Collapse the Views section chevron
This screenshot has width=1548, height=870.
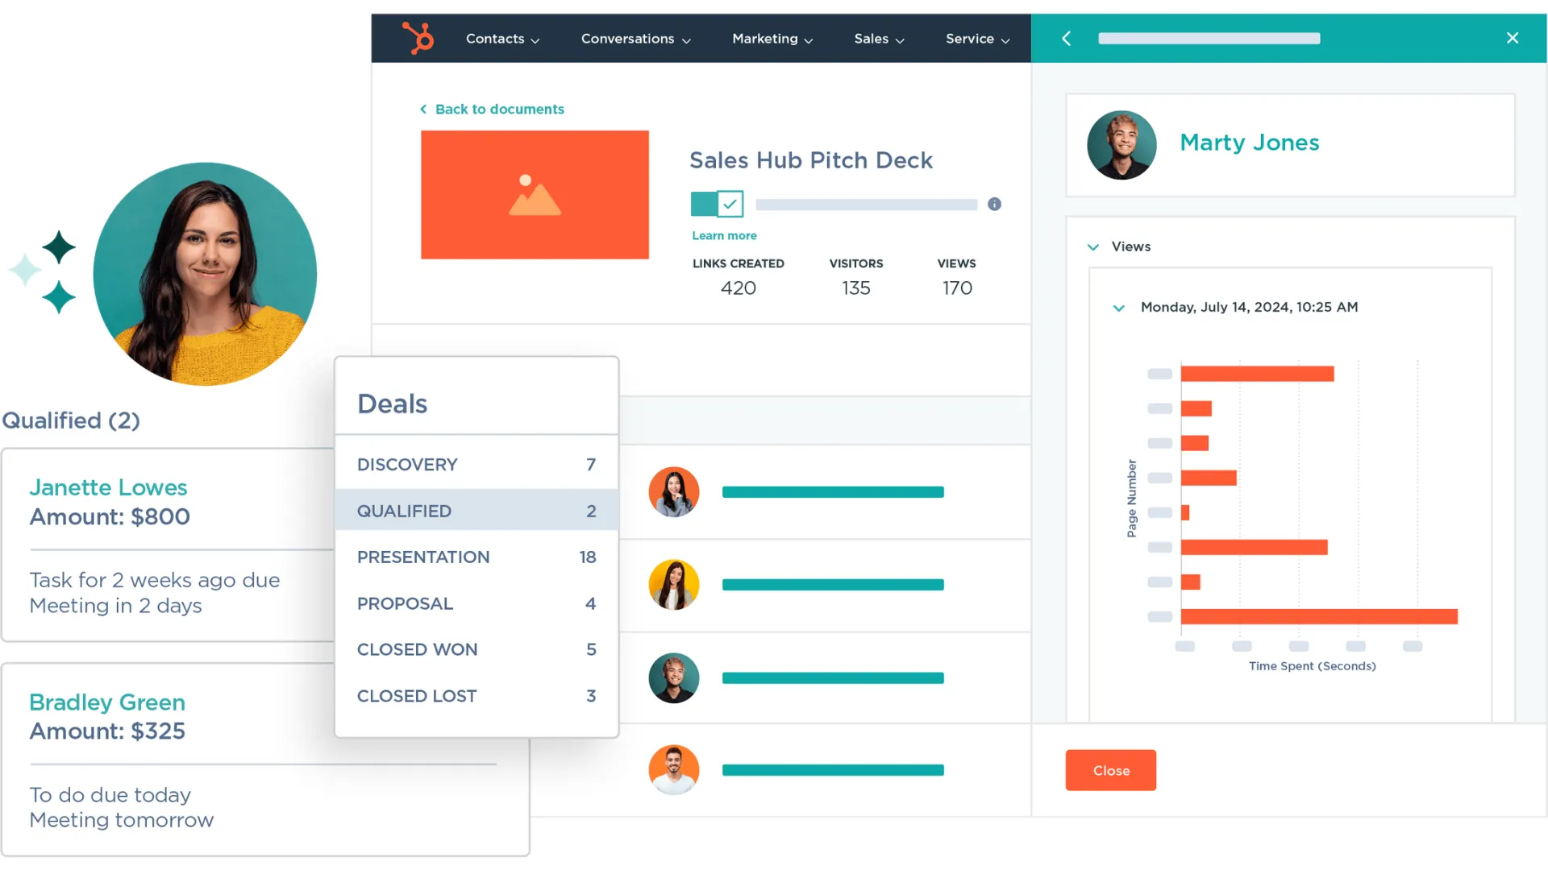tap(1093, 247)
